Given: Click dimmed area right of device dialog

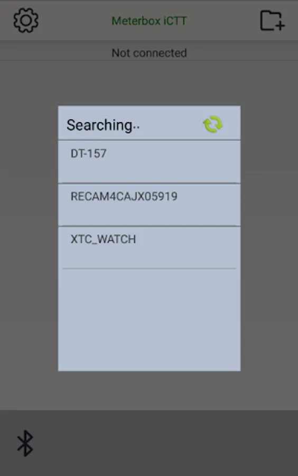Looking at the screenshot, I should pos(269,239).
